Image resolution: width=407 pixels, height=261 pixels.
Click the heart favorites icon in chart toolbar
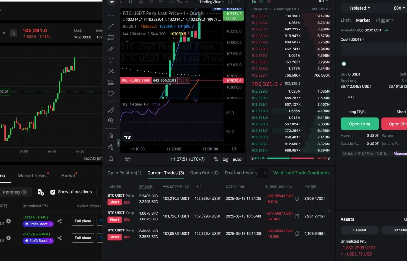(x=111, y=94)
